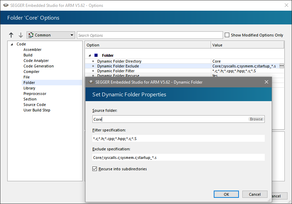This screenshot has height=204, width=292.
Task: Toggle Show Modified Options Only checkbox
Action: click(227, 35)
